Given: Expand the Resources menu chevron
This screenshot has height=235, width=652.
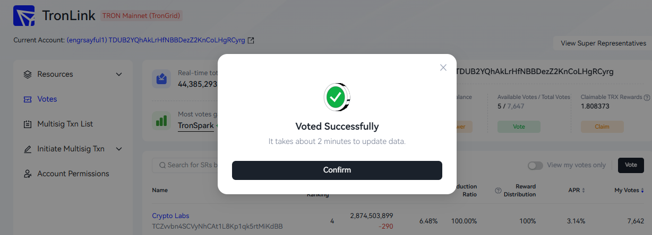Looking at the screenshot, I should tap(119, 74).
